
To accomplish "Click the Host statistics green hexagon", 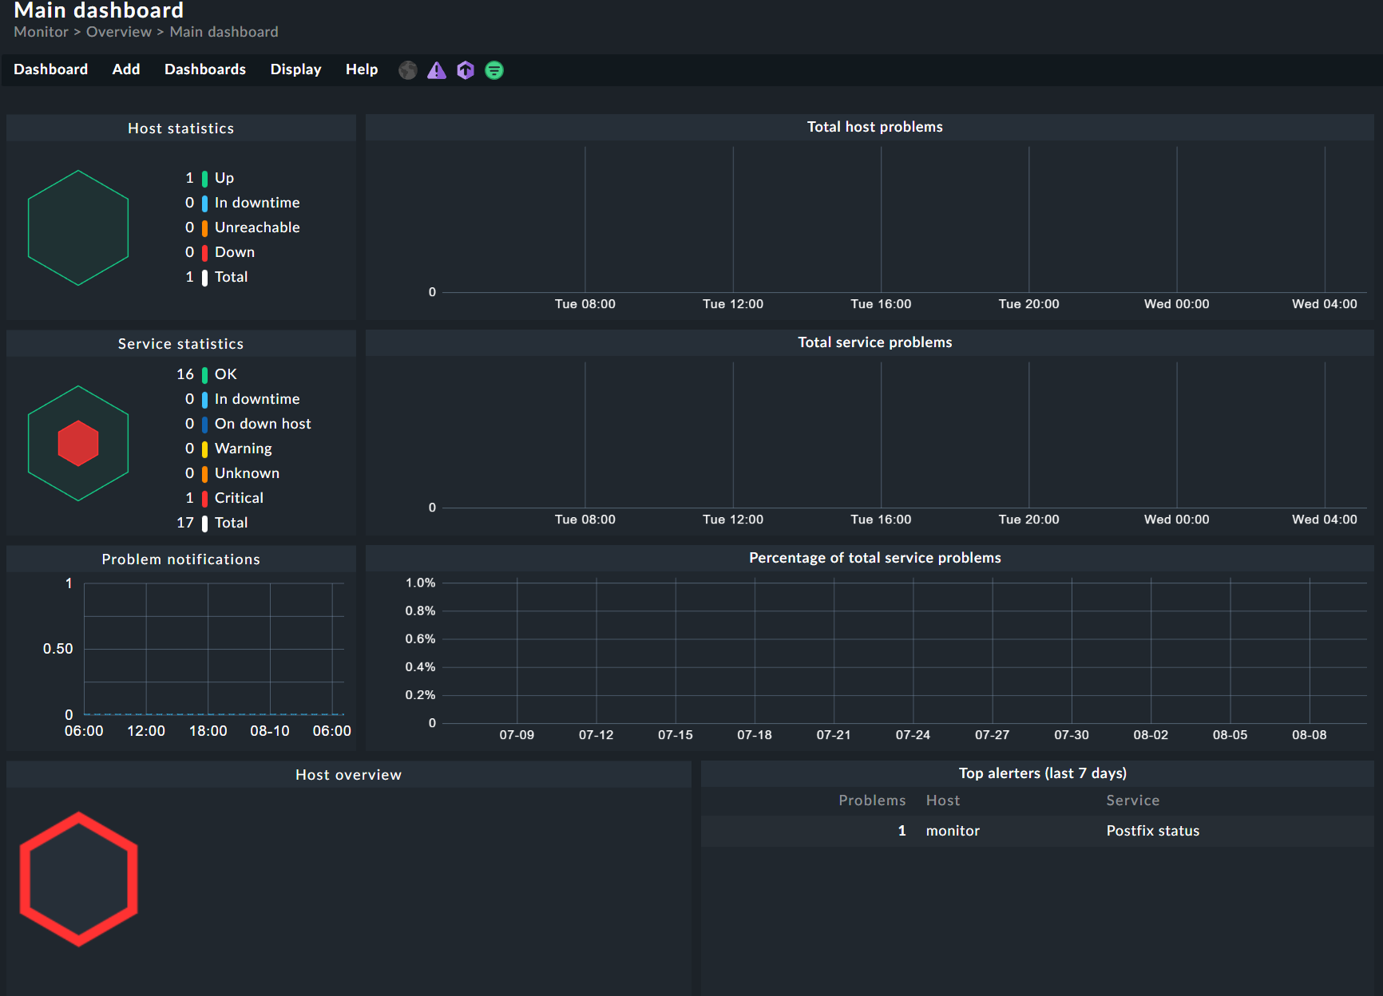I will click(78, 227).
